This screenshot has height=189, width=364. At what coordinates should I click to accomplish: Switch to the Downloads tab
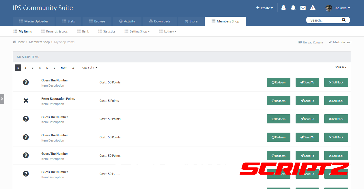click(159, 21)
